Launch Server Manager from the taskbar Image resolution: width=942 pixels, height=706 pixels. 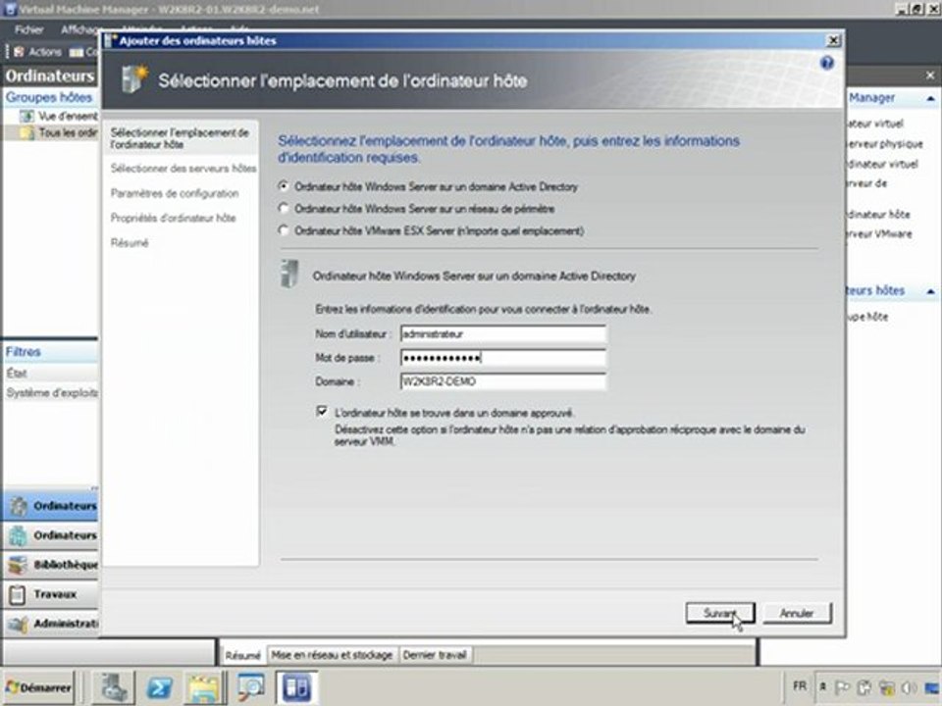coord(114,687)
